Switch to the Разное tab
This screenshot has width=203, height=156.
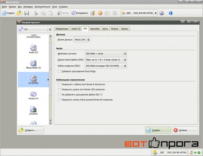(114, 29)
